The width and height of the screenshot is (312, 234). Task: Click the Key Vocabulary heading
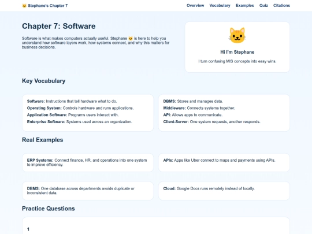tap(43, 81)
